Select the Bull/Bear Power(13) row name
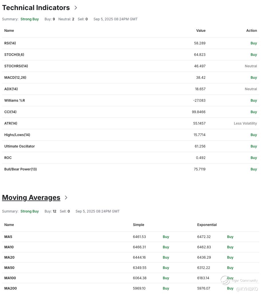The height and width of the screenshot is (295, 263). click(21, 169)
